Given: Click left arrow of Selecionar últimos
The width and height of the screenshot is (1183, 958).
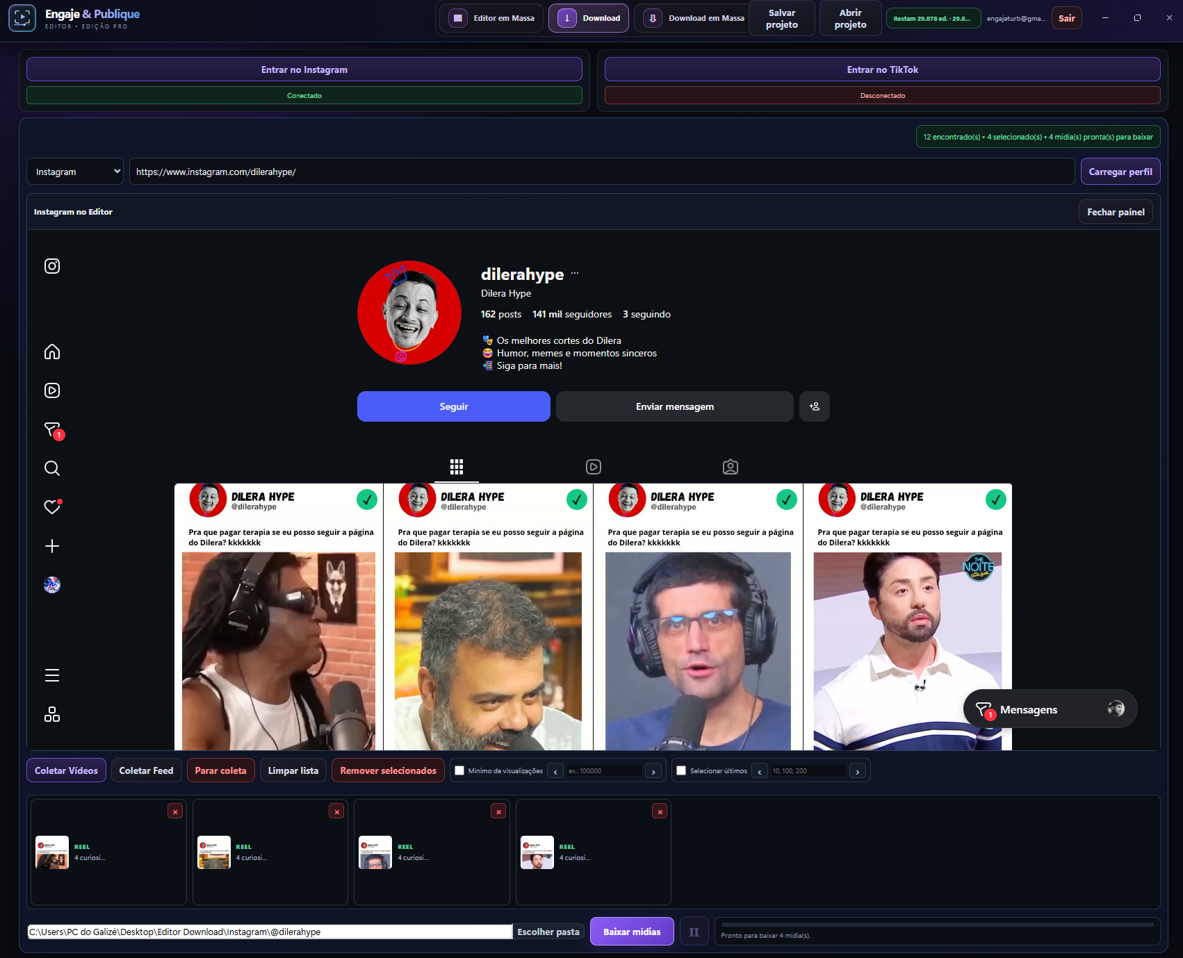Looking at the screenshot, I should click(x=760, y=771).
